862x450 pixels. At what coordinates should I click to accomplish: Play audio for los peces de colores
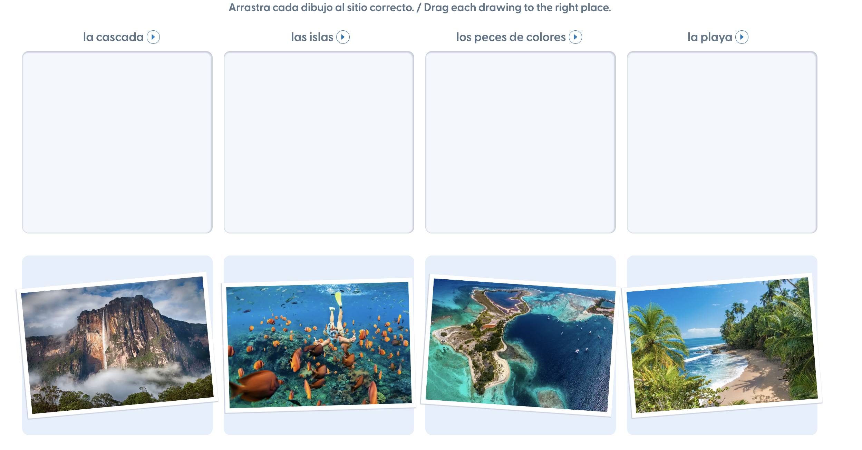point(575,37)
